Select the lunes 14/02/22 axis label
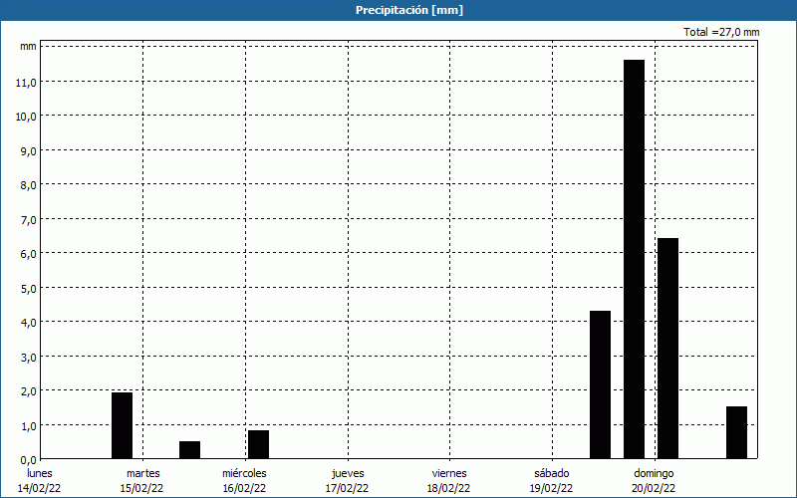 tap(40, 481)
